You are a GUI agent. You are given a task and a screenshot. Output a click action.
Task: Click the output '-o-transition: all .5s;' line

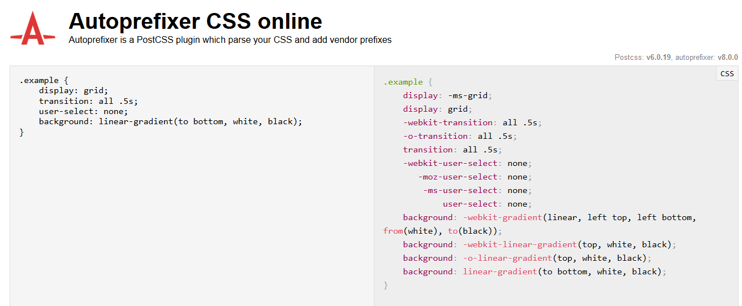click(460, 136)
